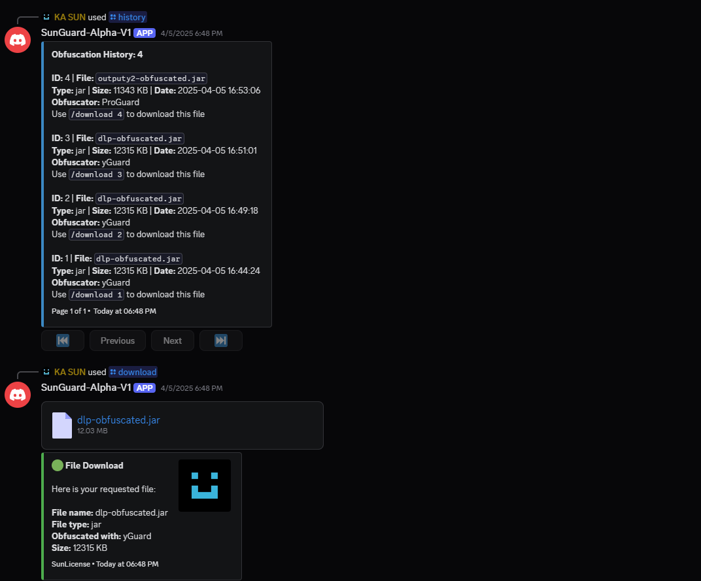Click SunGuard-Alpha-V1 name on history message
Screen dimensions: 701x581
pos(86,33)
